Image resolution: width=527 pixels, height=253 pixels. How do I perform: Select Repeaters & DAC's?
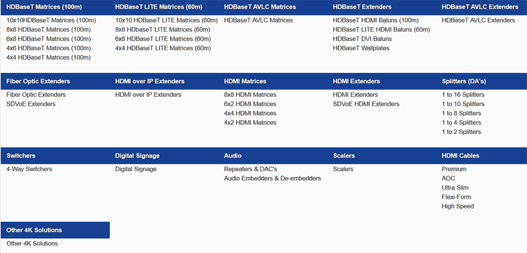[x=251, y=169]
